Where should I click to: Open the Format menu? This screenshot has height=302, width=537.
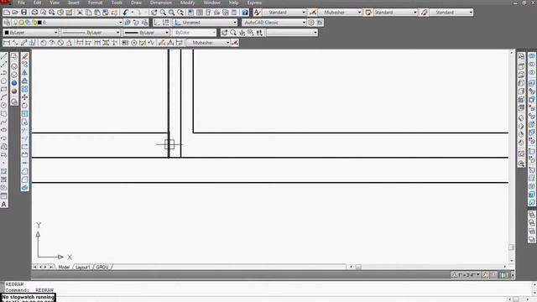[95, 3]
